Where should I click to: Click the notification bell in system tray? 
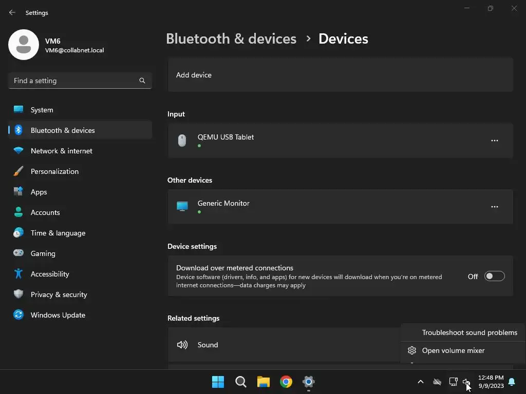pyautogui.click(x=512, y=382)
